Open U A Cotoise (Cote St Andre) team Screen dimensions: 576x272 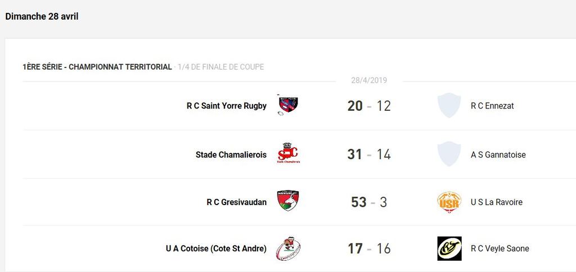[x=216, y=248]
